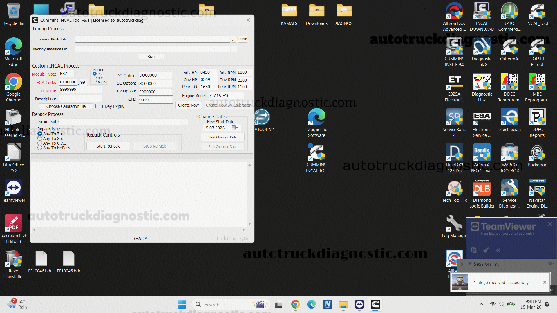Open the KAMALS folder on the desktop
The image size is (557, 313).
click(289, 14)
